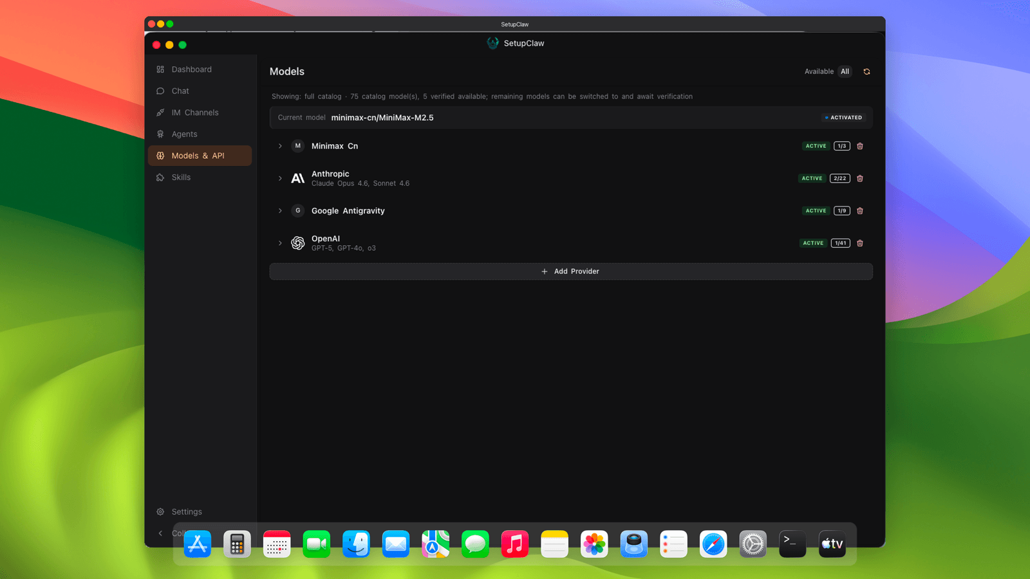
Task: Go to IM Channels section
Action: [x=200, y=113]
